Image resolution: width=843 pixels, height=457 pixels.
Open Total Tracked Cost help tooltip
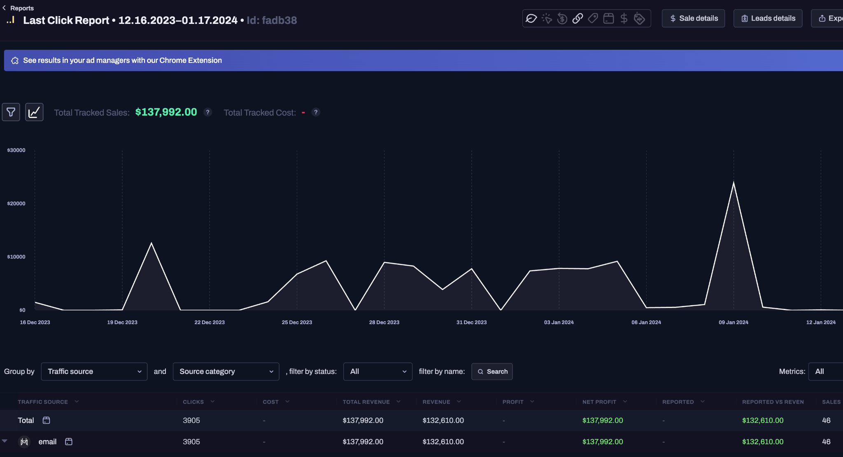tap(316, 112)
